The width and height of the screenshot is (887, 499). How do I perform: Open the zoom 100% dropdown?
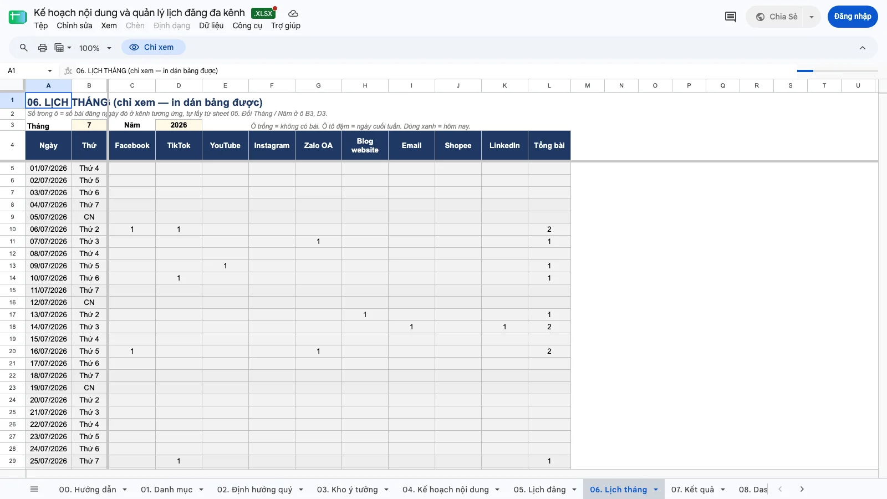coord(95,48)
